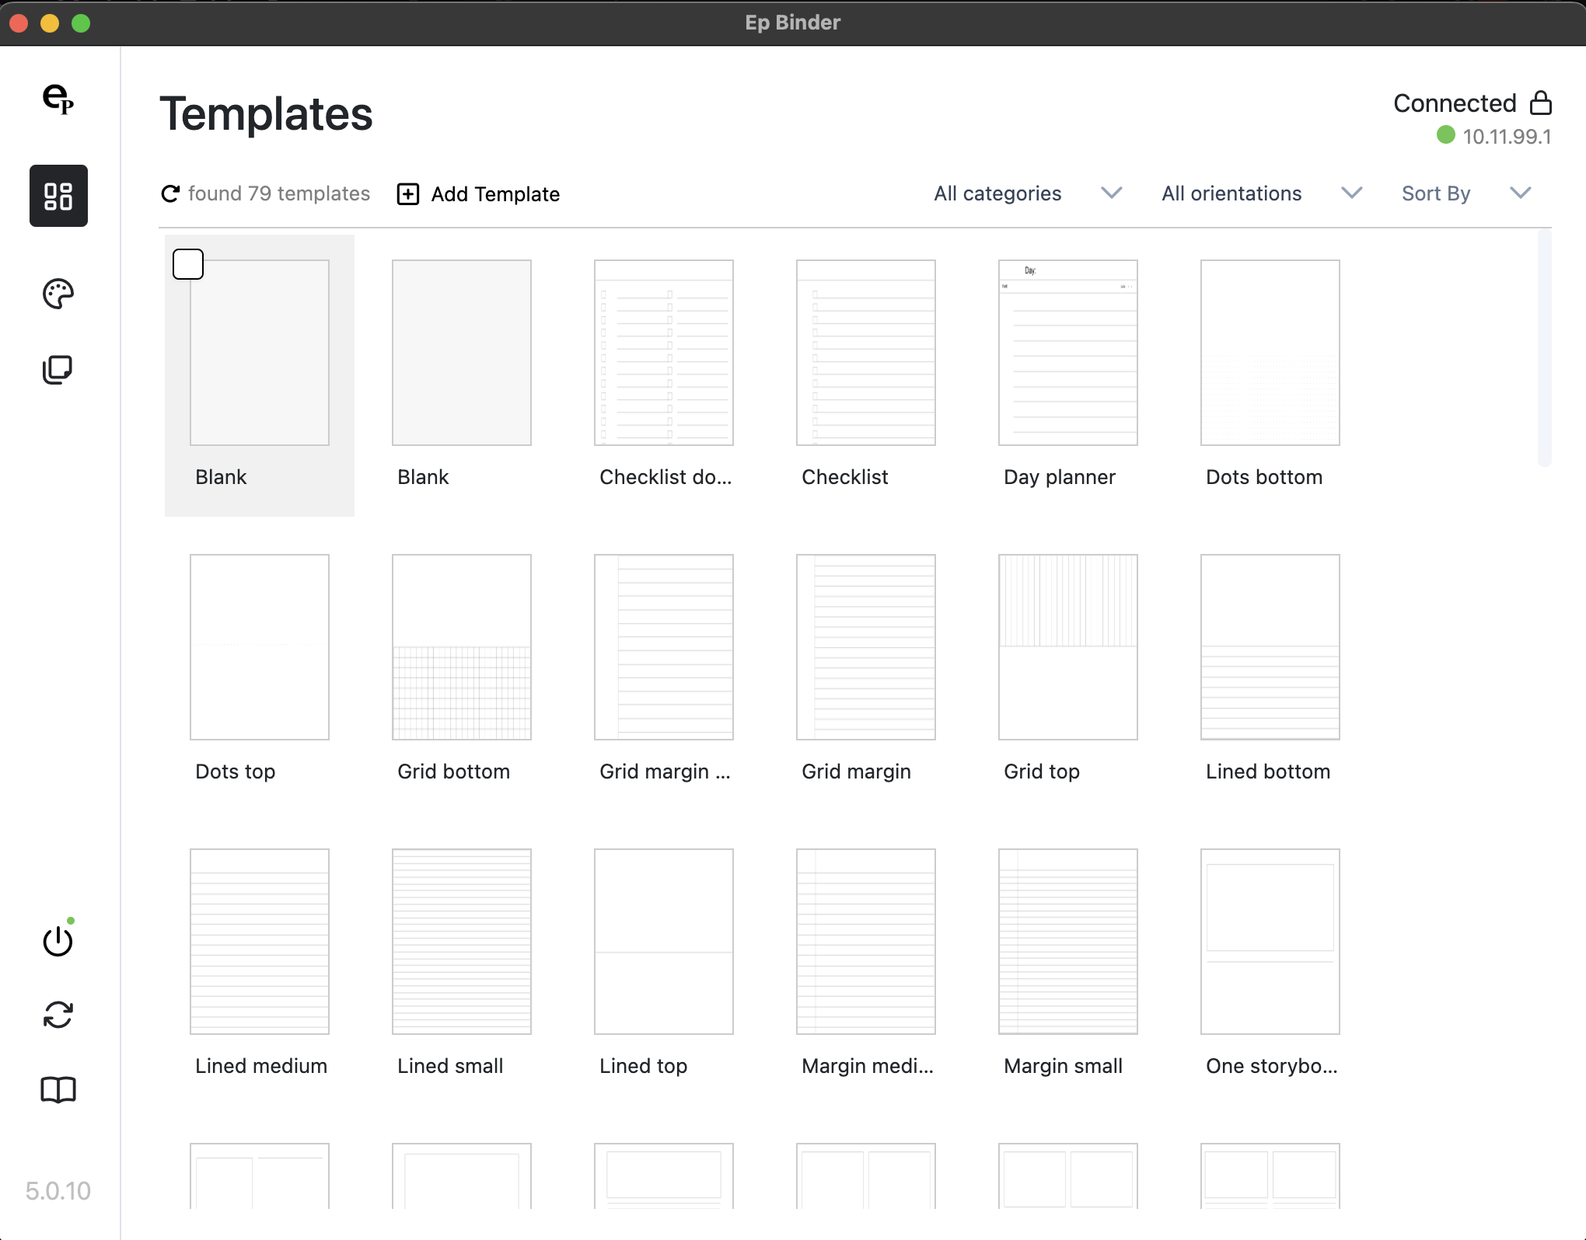Screen dimensions: 1586x1240
Task: Click the sync icon in the sidebar
Action: tap(58, 1013)
